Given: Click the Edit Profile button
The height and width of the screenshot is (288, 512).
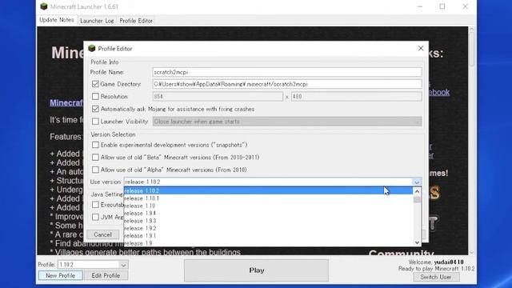Looking at the screenshot, I should [x=106, y=275].
